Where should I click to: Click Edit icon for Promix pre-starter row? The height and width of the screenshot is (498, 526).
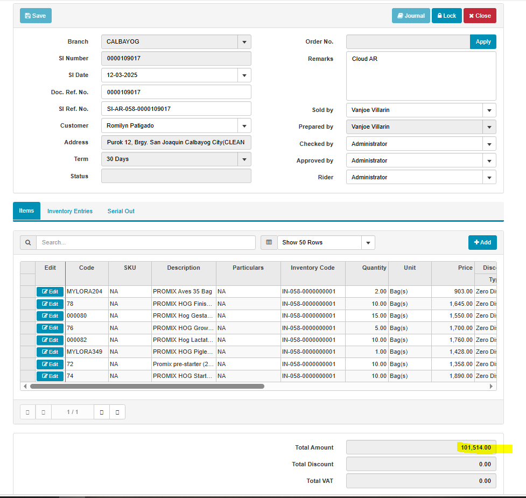coord(50,364)
